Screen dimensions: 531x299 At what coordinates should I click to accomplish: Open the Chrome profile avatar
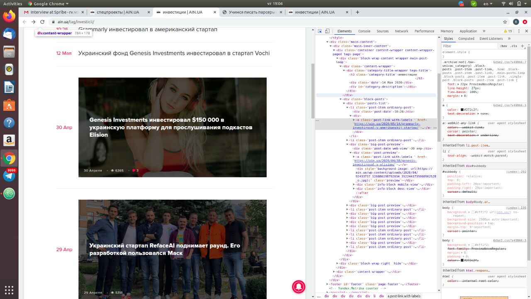(x=516, y=22)
